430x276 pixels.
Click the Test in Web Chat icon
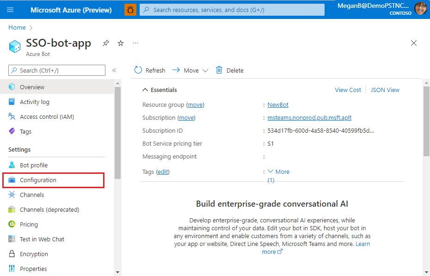tap(12, 239)
